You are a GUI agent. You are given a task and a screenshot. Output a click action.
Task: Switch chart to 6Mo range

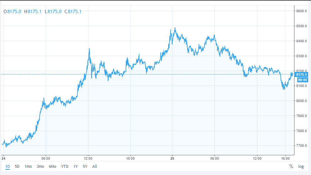53,167
